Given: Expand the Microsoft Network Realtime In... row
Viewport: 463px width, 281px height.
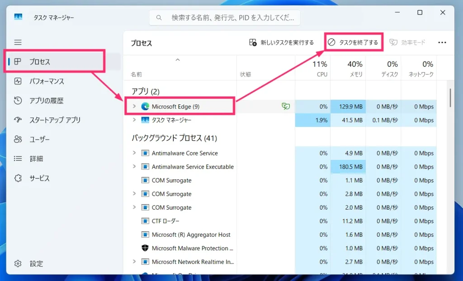Looking at the screenshot, I should click(134, 262).
